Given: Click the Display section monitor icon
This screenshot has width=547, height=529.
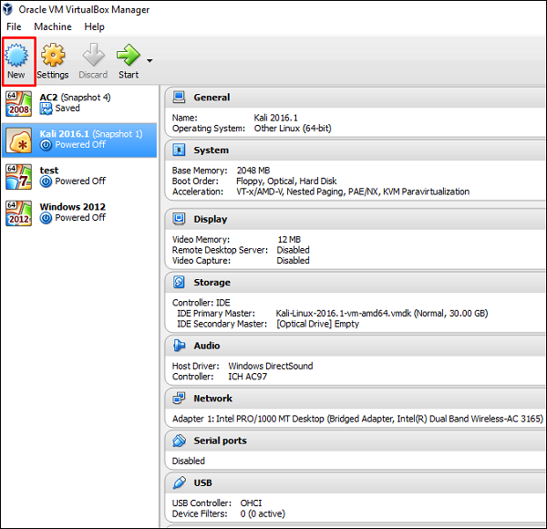Looking at the screenshot, I should pyautogui.click(x=179, y=220).
